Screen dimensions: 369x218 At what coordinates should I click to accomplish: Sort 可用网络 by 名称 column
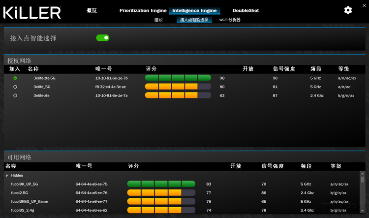point(11,166)
